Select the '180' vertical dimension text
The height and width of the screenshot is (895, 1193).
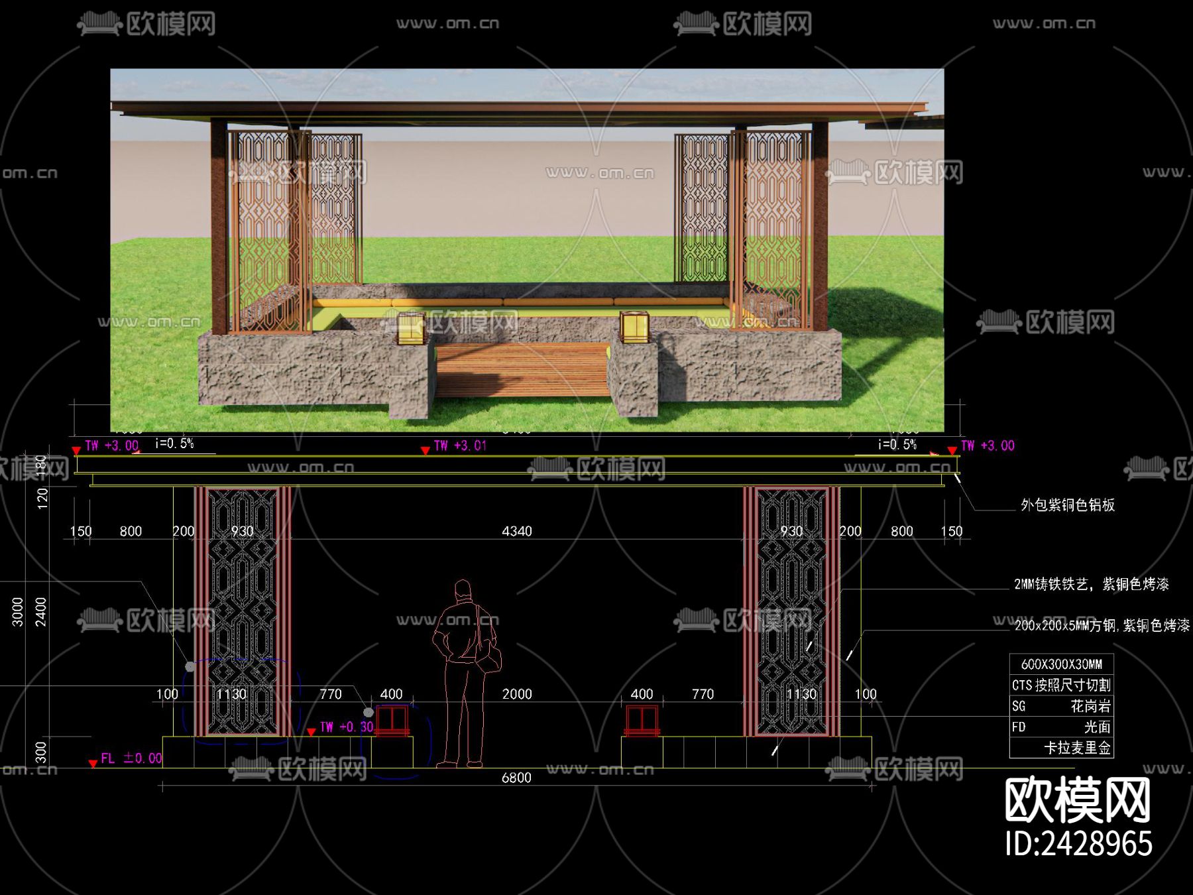coord(41,464)
